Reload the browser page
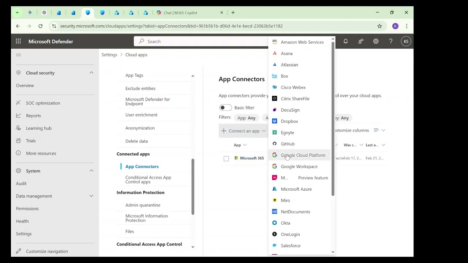Image resolution: width=468 pixels, height=263 pixels. tap(41, 26)
